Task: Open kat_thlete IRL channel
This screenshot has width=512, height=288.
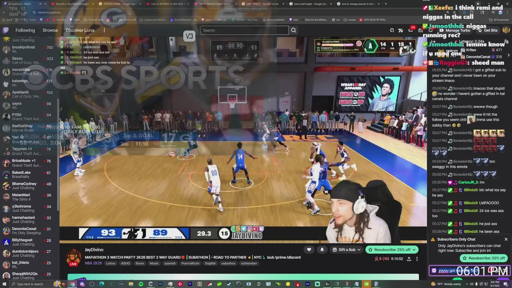Action: pos(29,264)
